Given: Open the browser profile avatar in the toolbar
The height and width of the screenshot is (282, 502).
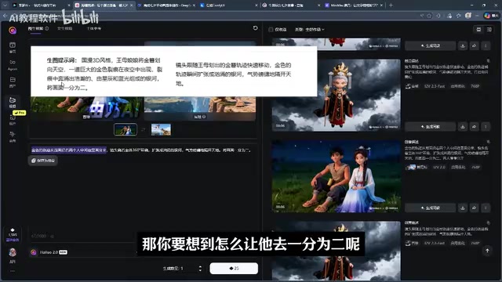Looking at the screenshot, I should [x=468, y=16].
